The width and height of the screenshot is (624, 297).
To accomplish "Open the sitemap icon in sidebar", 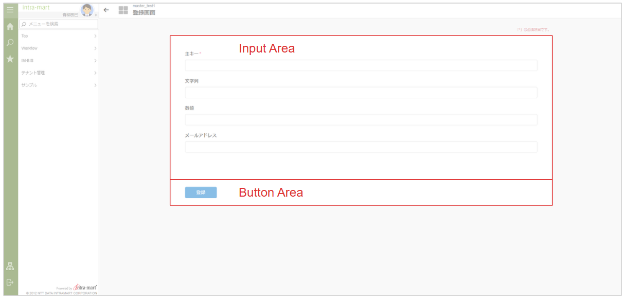I will tap(10, 267).
